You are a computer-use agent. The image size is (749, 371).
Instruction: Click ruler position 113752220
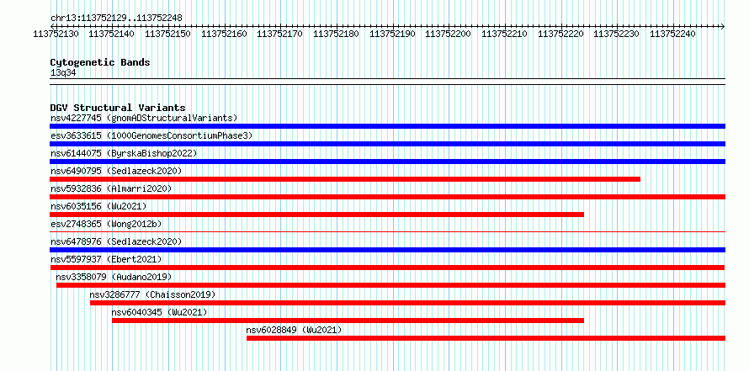560,34
